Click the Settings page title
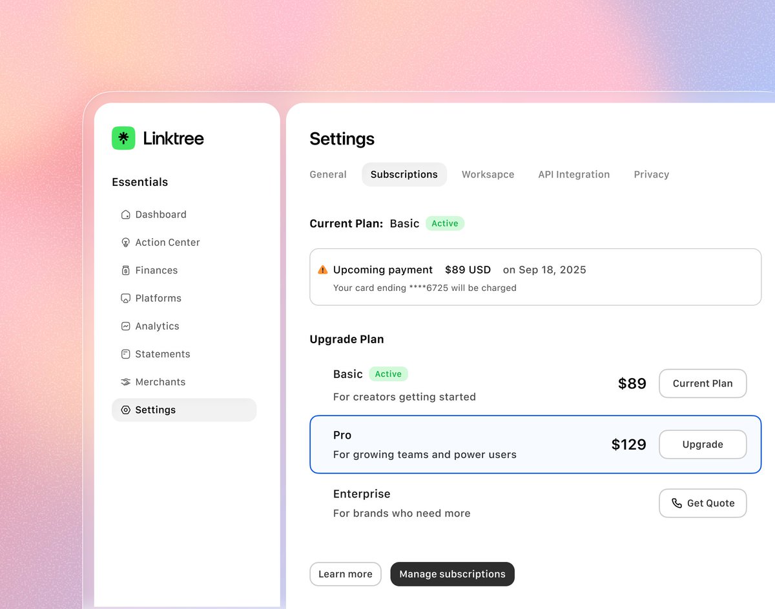Image resolution: width=775 pixels, height=609 pixels. point(342,139)
